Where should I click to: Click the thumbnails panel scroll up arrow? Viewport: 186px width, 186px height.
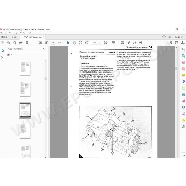45,60
